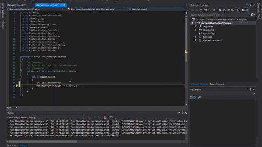
Task: Click Sync with Active Document icon
Action: click(220, 10)
